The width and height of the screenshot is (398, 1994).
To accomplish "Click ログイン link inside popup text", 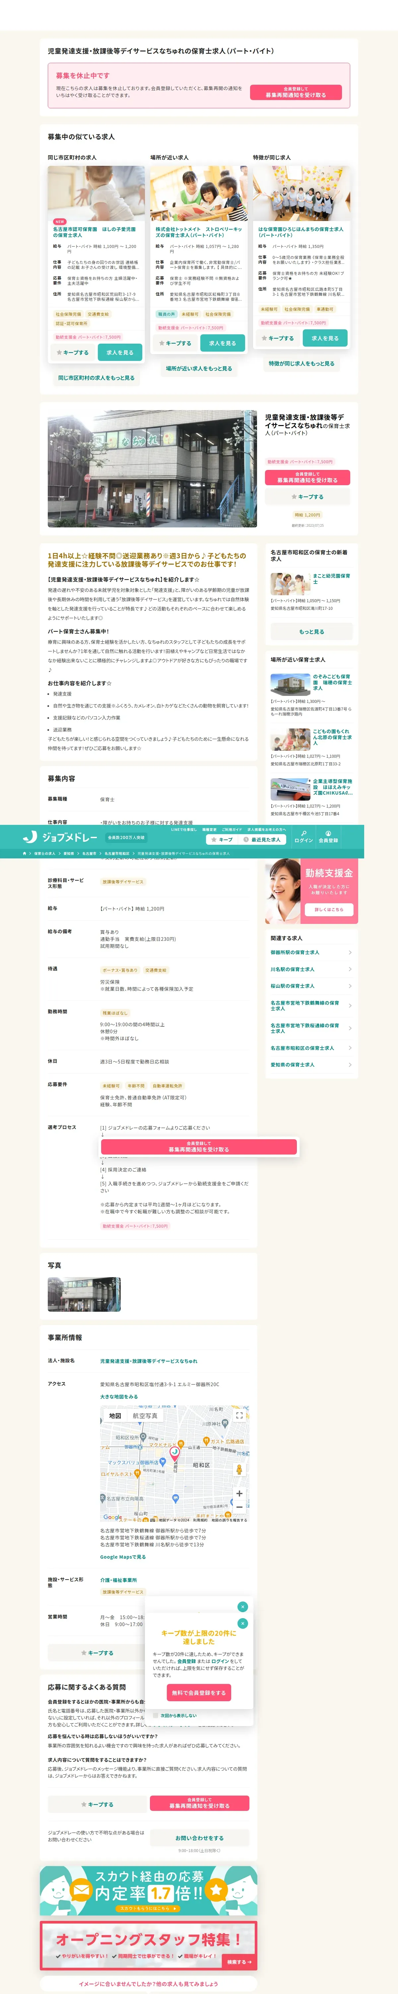I will (x=220, y=1660).
